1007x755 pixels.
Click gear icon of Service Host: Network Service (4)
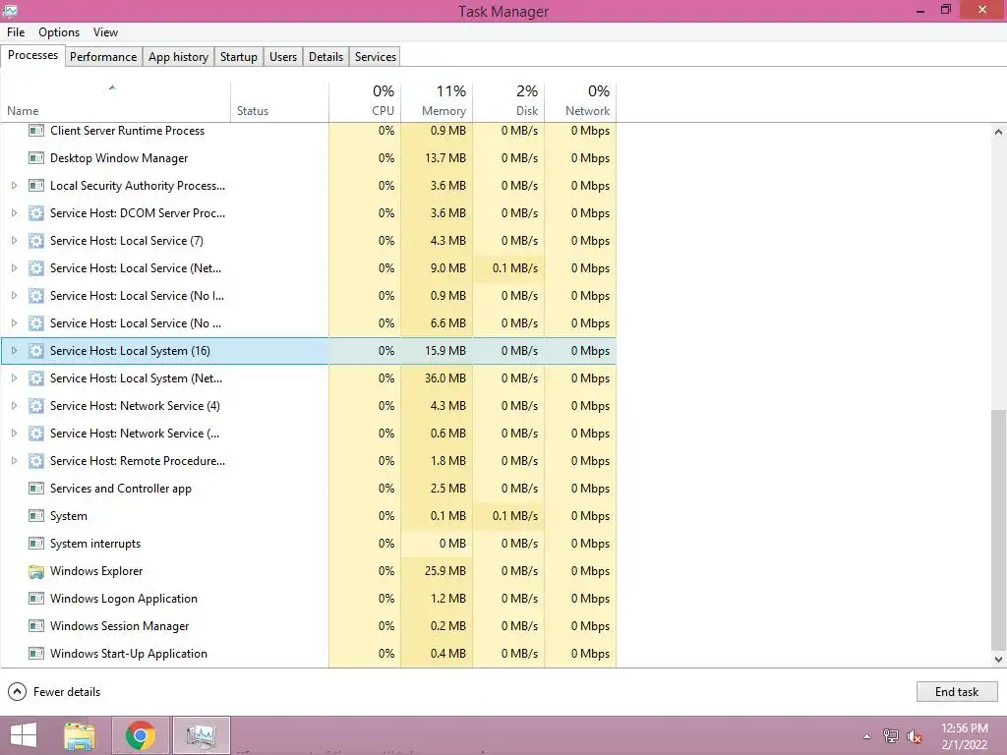click(36, 406)
